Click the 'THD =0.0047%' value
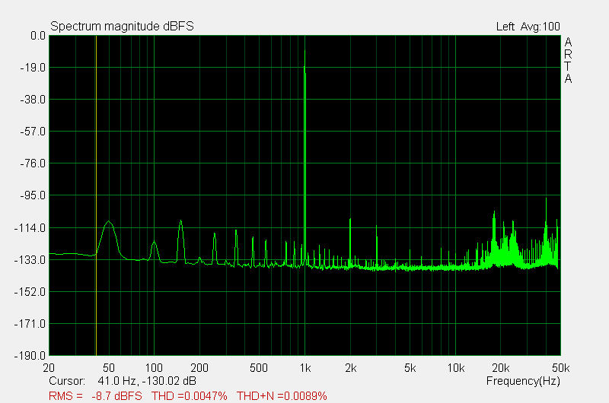The height and width of the screenshot is (403, 609). 189,396
